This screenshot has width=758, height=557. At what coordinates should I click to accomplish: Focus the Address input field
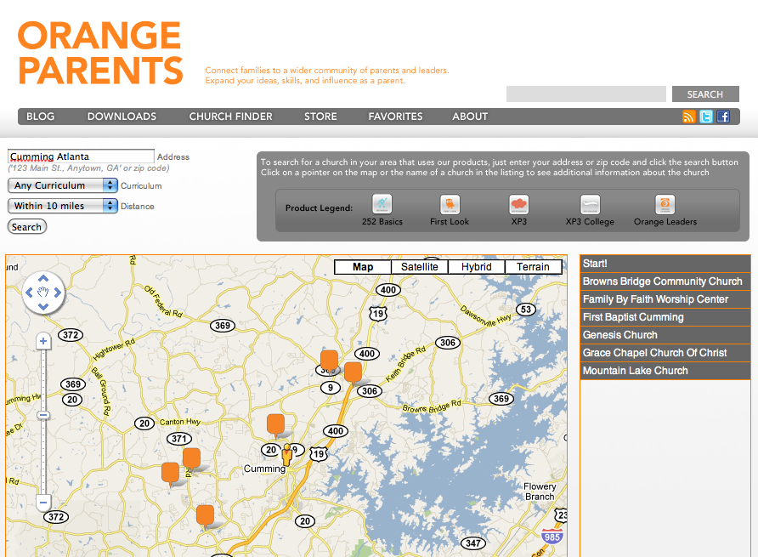(81, 156)
